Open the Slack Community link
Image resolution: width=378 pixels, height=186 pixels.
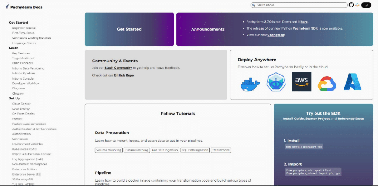pos(118,68)
